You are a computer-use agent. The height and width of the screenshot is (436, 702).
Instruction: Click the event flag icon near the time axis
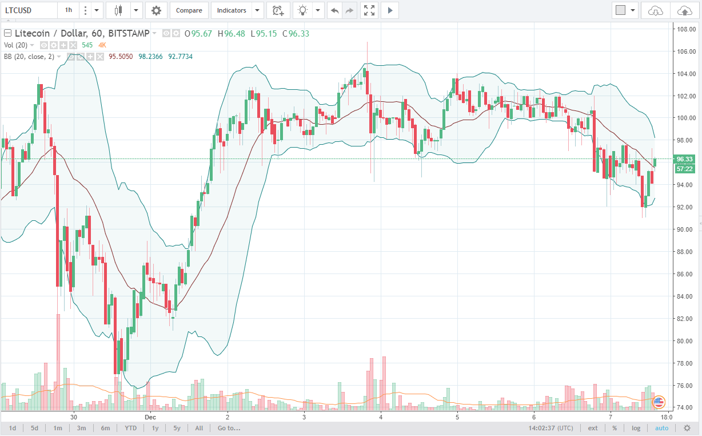[659, 402]
